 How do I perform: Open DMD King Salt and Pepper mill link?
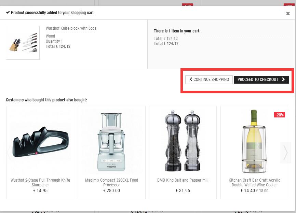183,180
